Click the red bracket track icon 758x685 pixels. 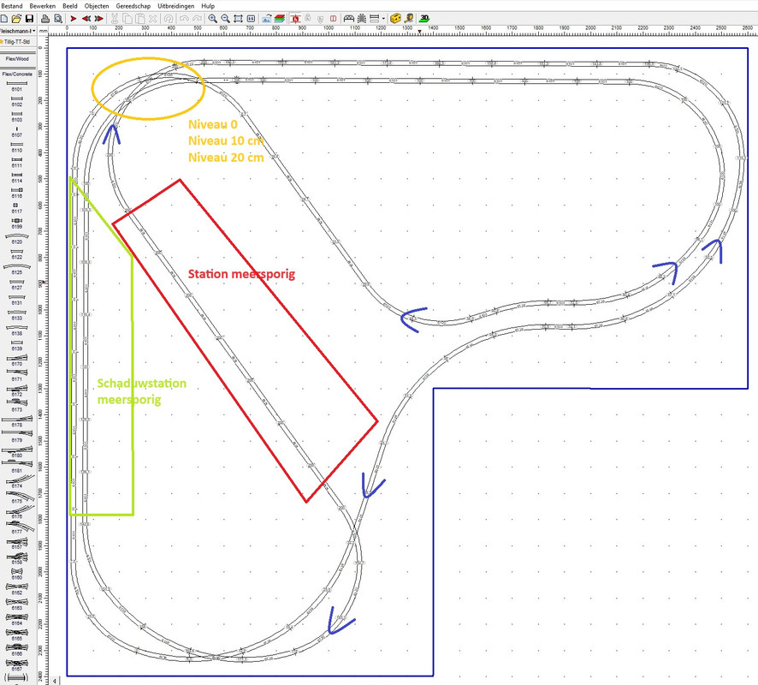pos(333,19)
